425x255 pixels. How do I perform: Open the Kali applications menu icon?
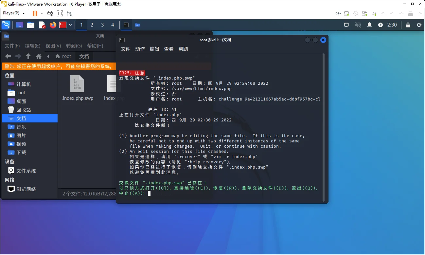(x=6, y=25)
